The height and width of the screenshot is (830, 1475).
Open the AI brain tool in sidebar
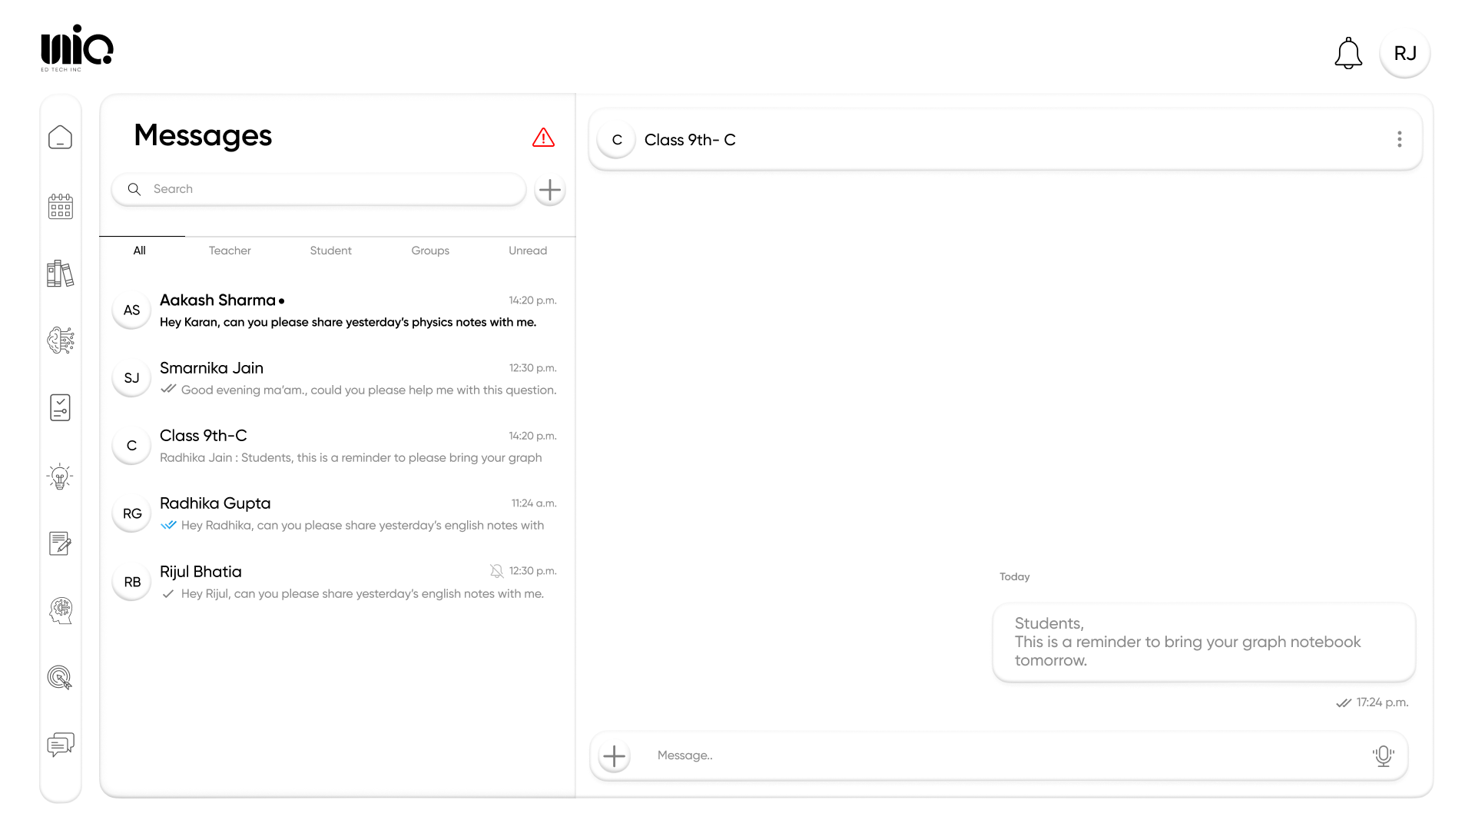pyautogui.click(x=60, y=340)
